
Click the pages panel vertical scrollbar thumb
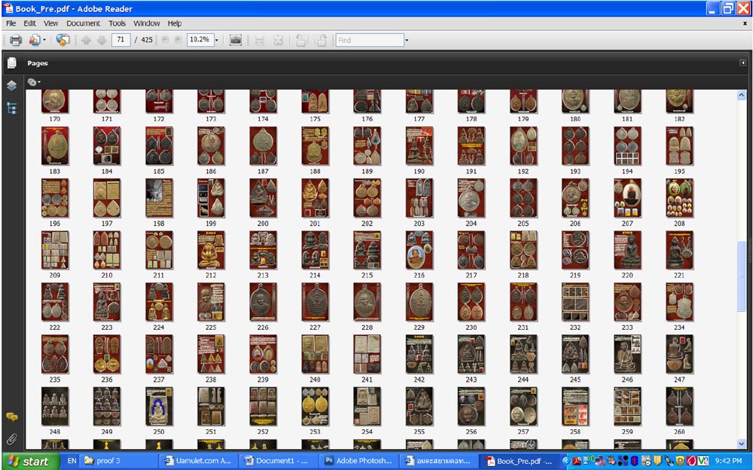point(742,267)
